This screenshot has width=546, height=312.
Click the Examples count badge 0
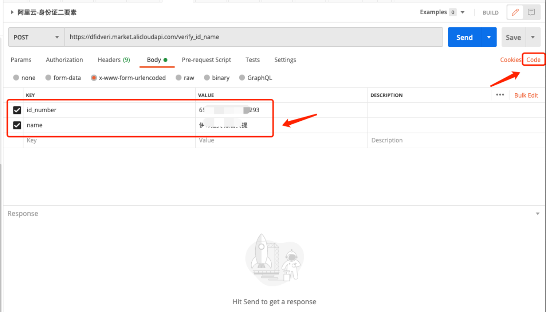[x=453, y=13]
